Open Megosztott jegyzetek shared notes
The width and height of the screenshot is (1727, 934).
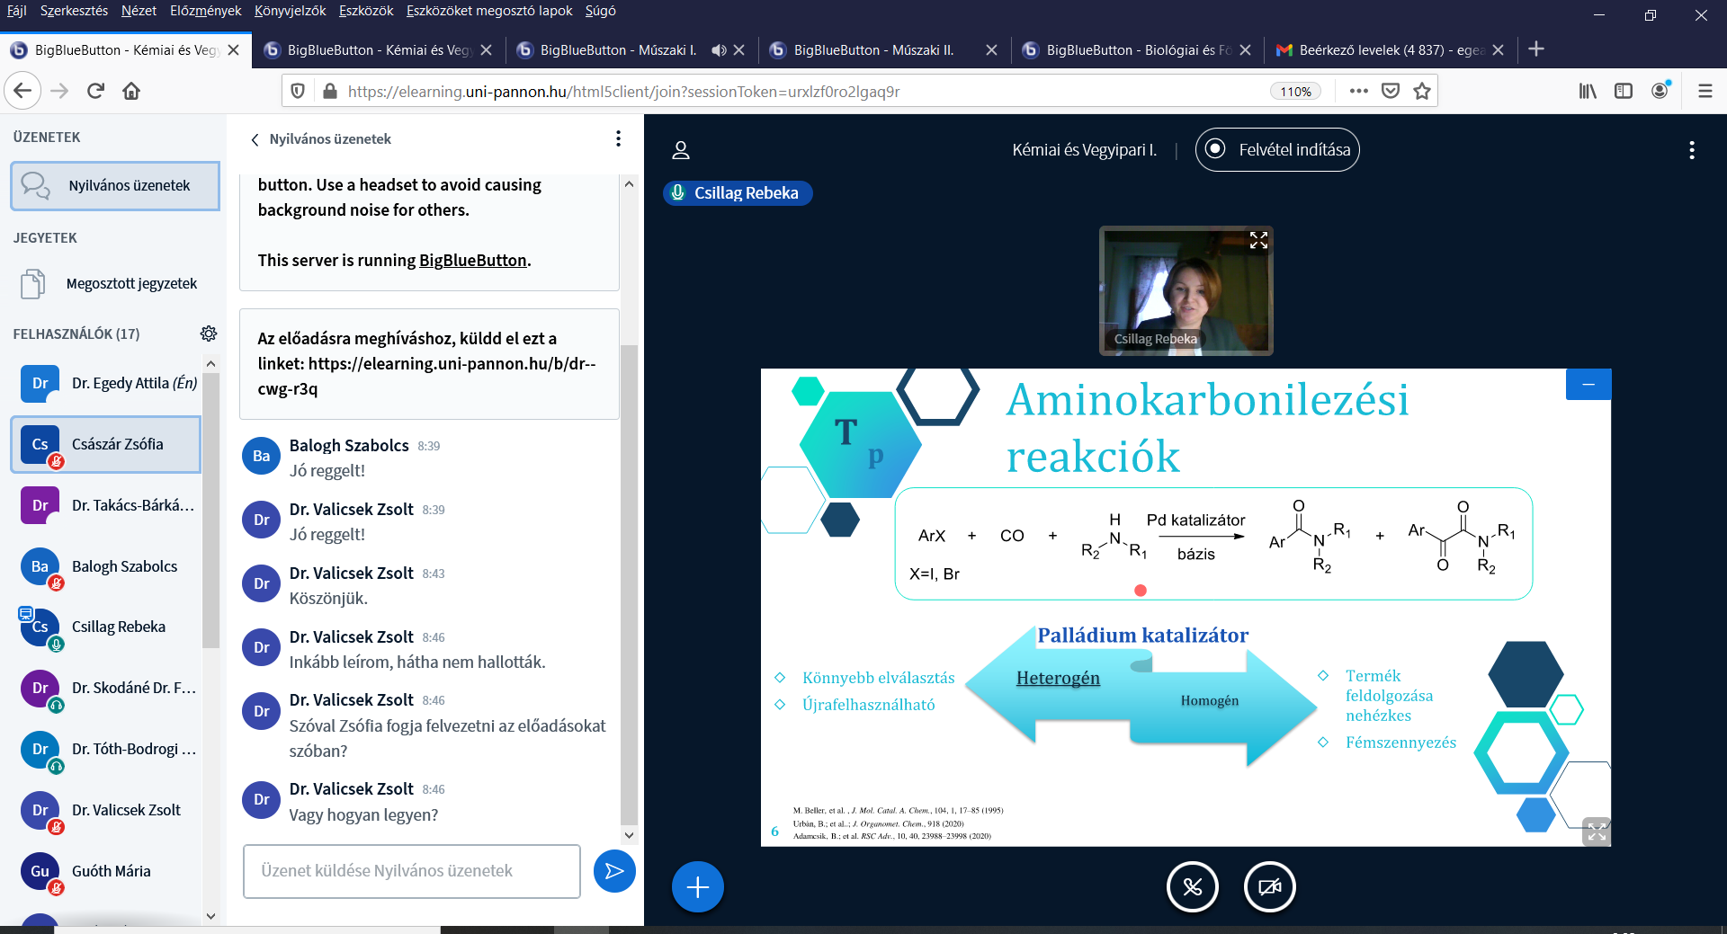click(x=131, y=284)
